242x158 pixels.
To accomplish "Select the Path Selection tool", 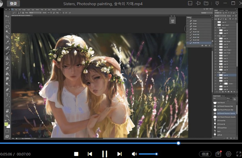I will tap(7, 100).
